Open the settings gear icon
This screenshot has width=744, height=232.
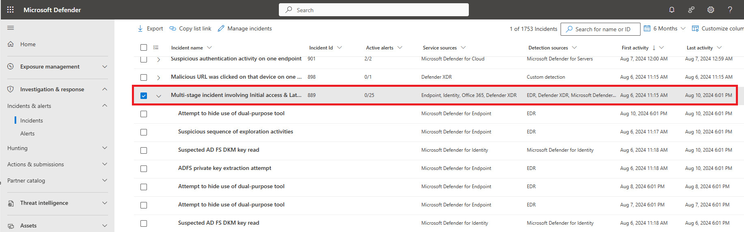(711, 10)
